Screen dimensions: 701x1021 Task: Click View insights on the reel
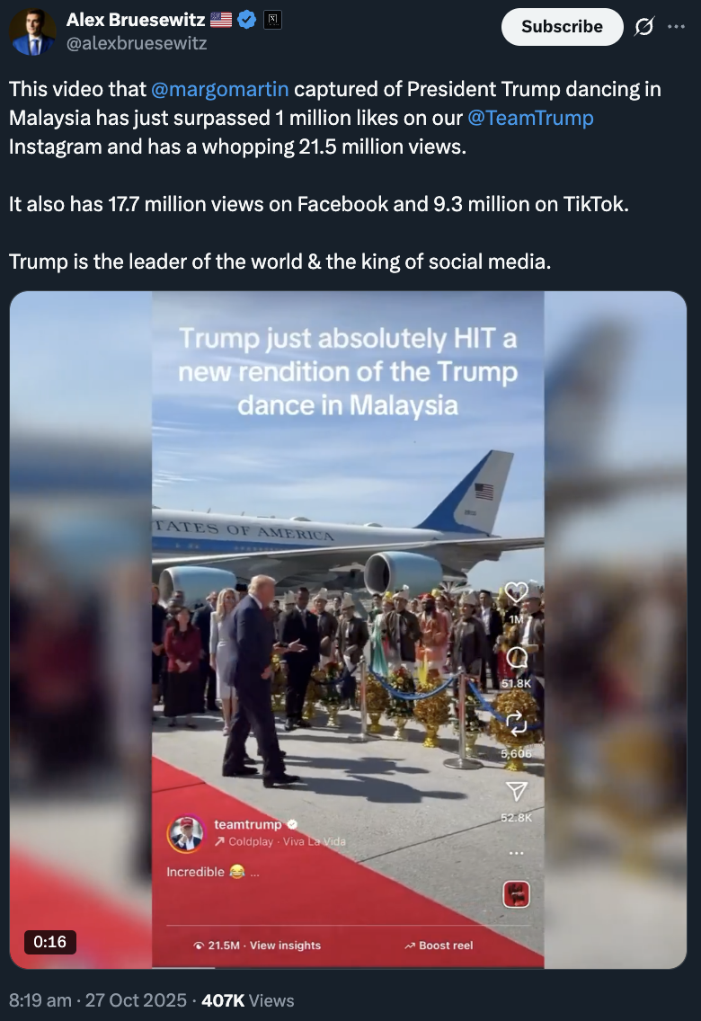pos(285,946)
